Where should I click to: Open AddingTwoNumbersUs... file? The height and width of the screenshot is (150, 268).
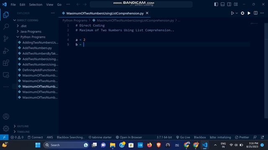pos(40,42)
